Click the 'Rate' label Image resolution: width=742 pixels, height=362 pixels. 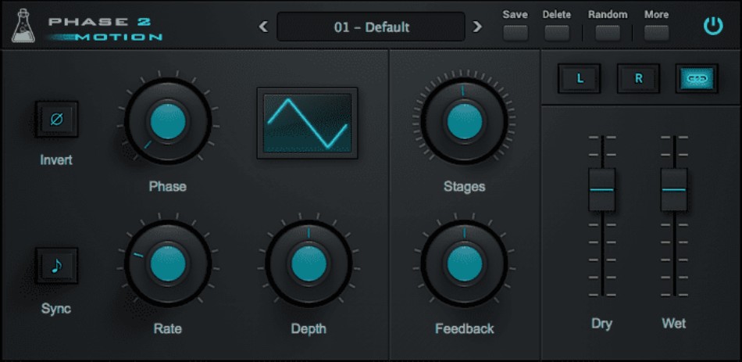point(167,329)
